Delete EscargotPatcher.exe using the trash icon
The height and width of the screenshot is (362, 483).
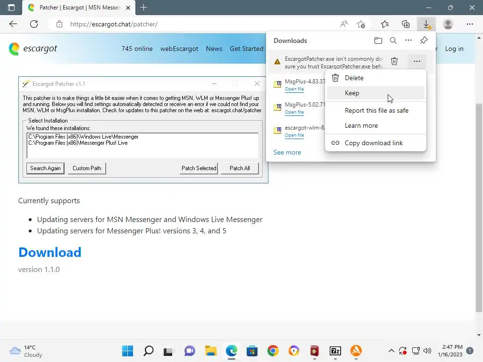tap(394, 61)
